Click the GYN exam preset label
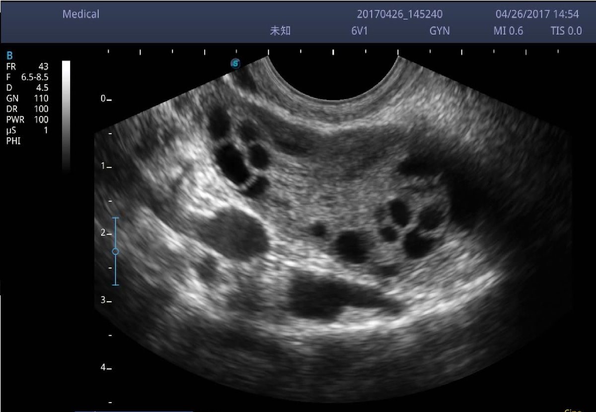Image resolution: width=596 pixels, height=412 pixels. (440, 31)
